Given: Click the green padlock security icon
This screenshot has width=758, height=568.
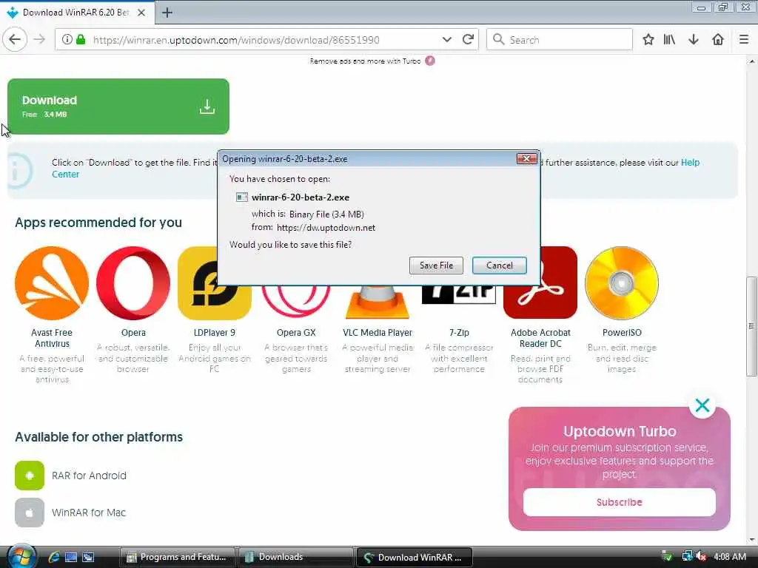Looking at the screenshot, I should 81,40.
